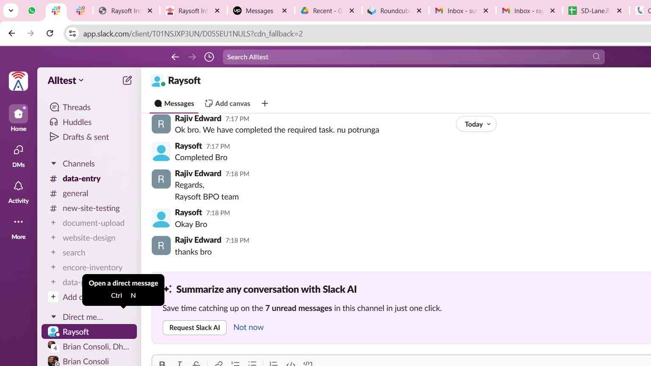Reload the page with refresh icon

coord(50,33)
